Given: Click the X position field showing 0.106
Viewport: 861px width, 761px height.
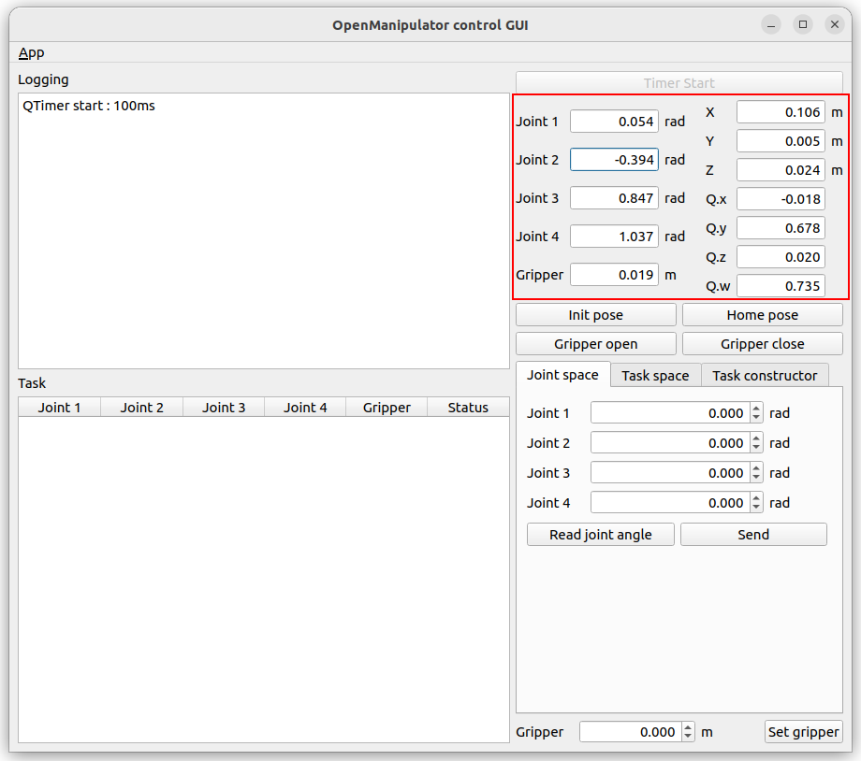Looking at the screenshot, I should (781, 112).
